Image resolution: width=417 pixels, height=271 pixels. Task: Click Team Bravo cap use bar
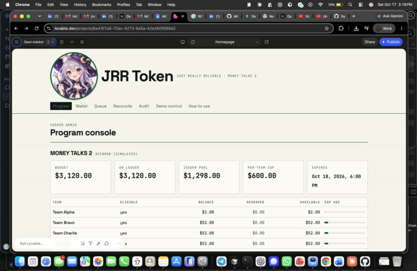tap(345, 222)
